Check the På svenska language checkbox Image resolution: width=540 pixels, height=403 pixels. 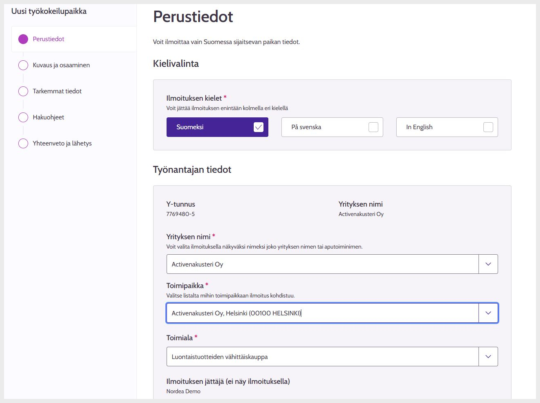[373, 127]
